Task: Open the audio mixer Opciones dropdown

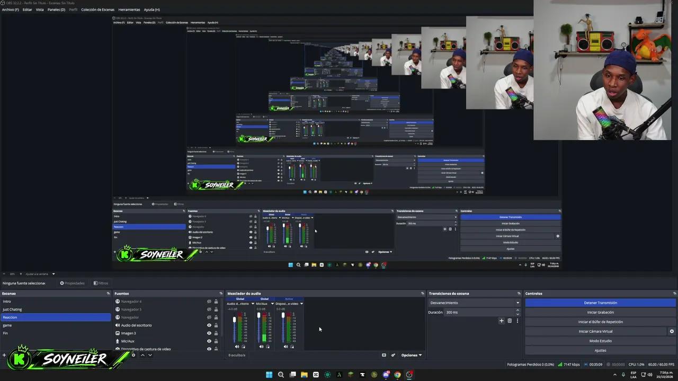Action: pyautogui.click(x=412, y=355)
